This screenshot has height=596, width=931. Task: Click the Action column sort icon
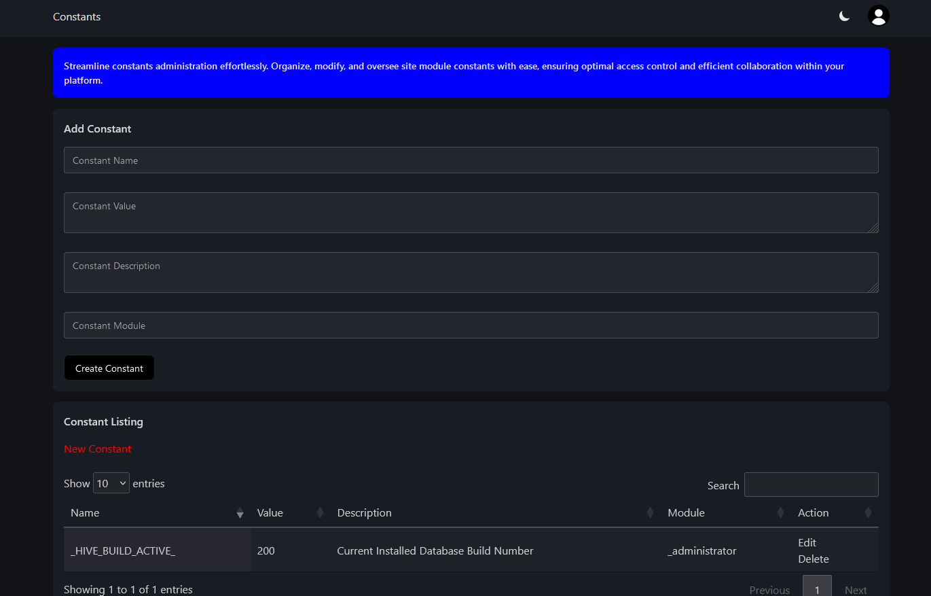point(867,513)
